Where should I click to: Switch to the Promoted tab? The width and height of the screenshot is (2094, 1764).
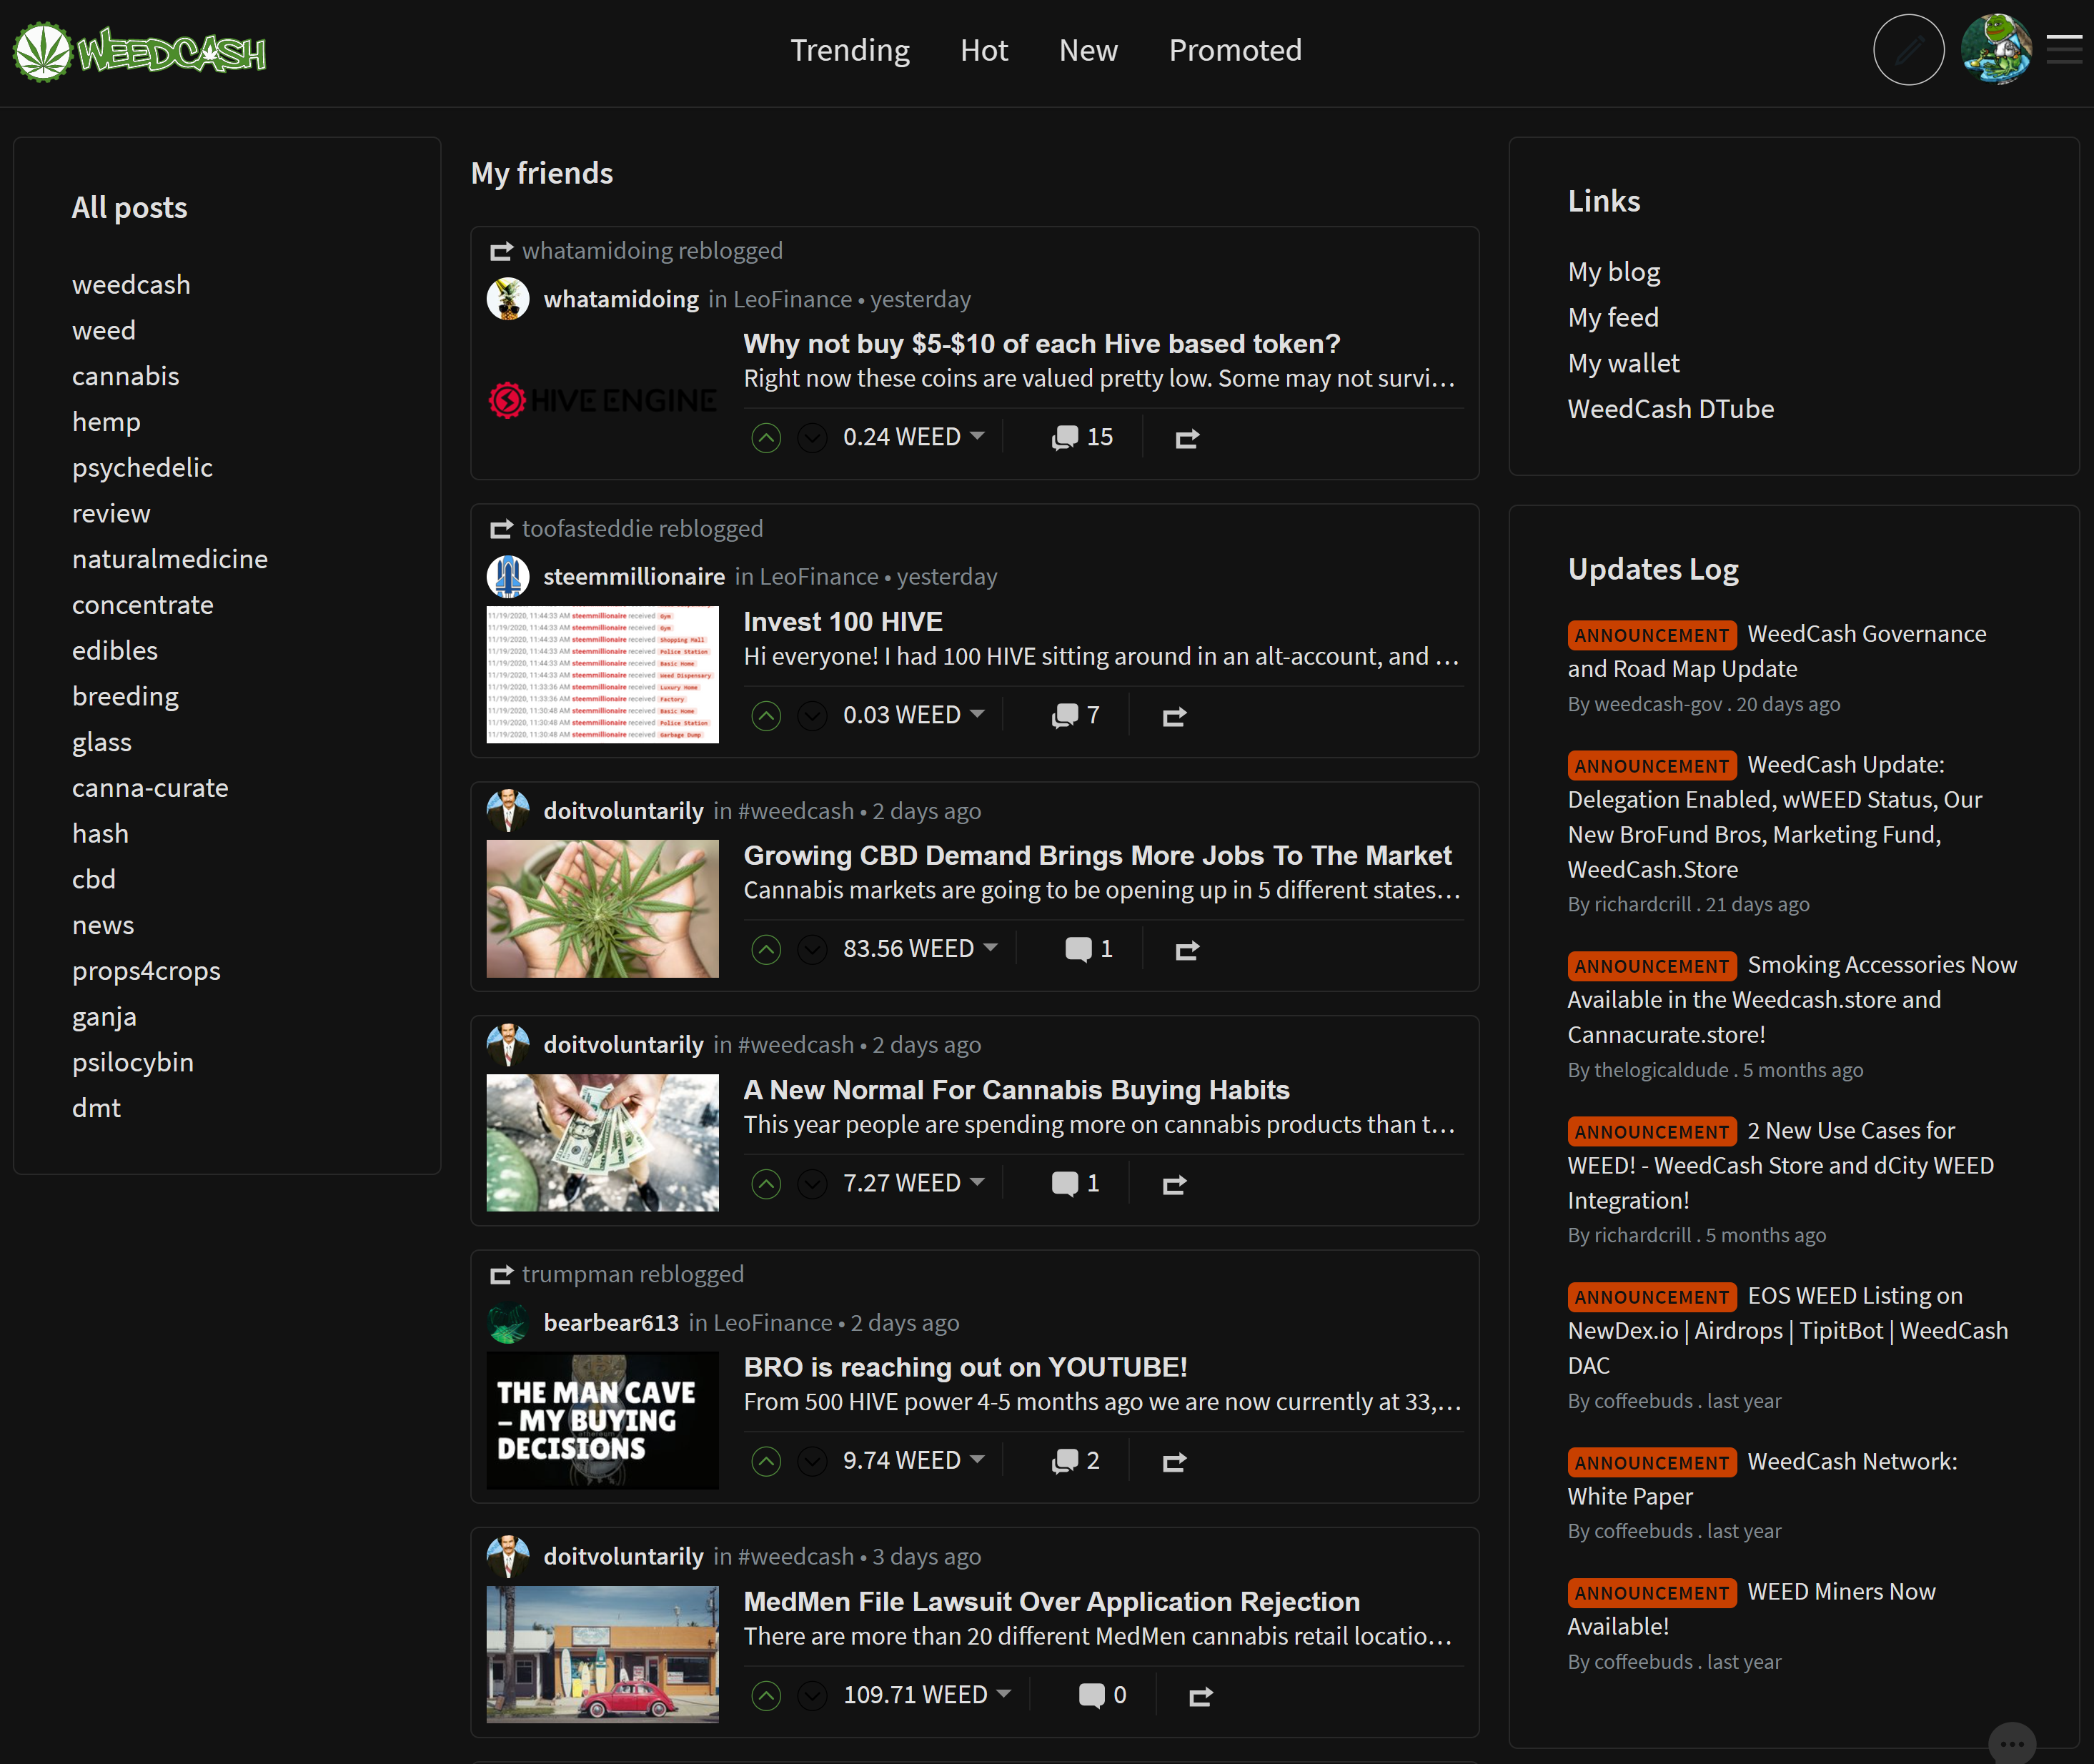1235,50
